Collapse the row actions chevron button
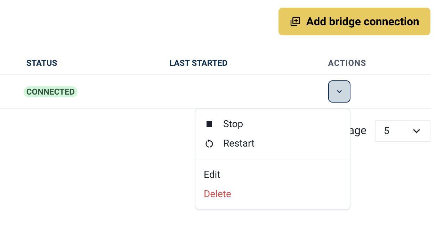 click(339, 91)
